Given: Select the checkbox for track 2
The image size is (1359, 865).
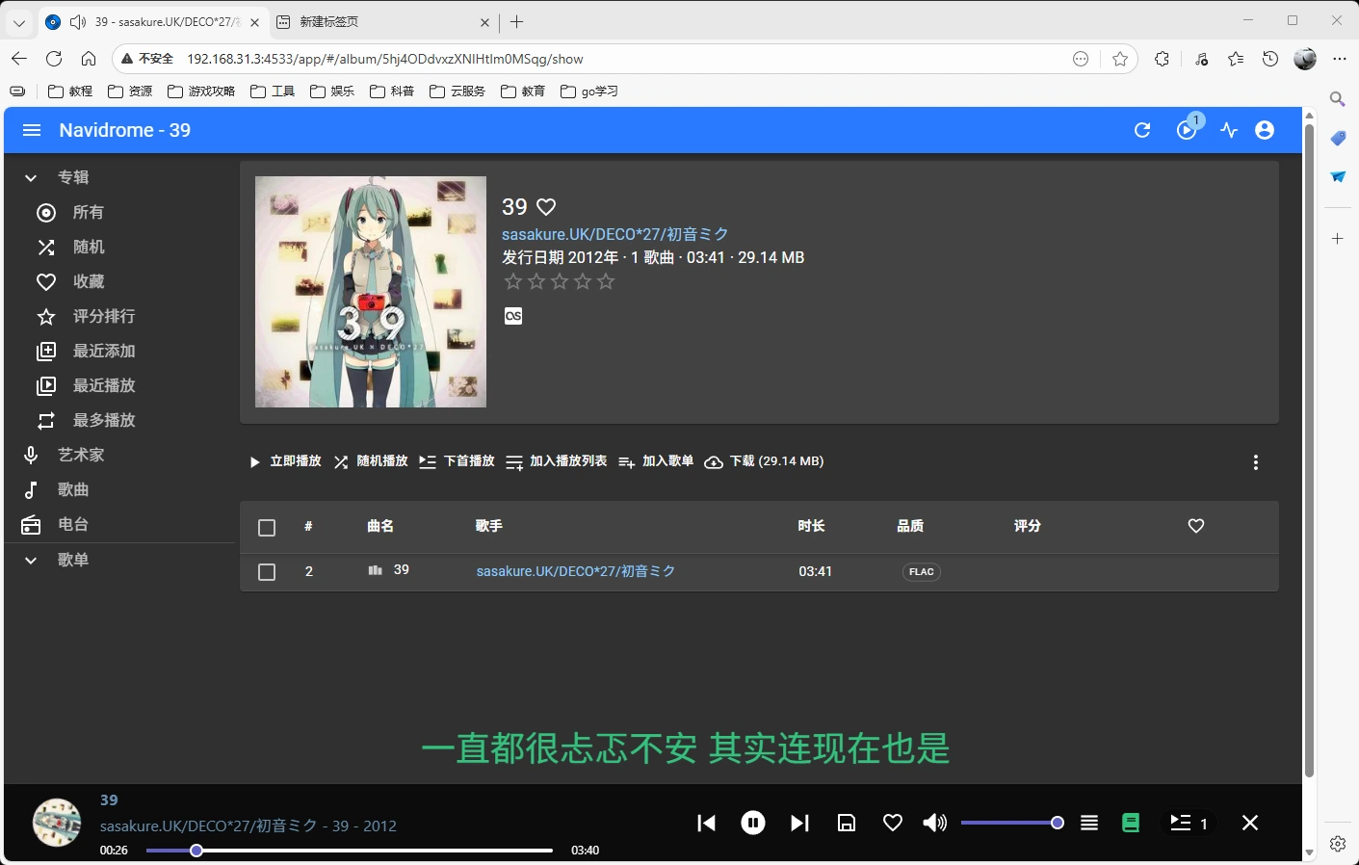Looking at the screenshot, I should point(267,571).
